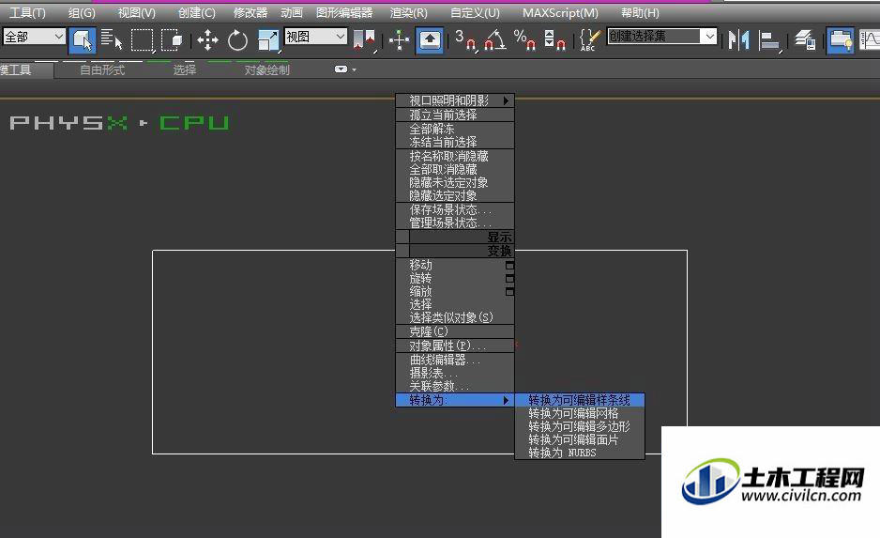
Task: Choose Rectangular Selection Region tool
Action: pyautogui.click(x=142, y=39)
